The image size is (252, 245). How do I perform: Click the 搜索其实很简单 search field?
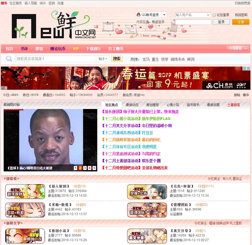56,59
